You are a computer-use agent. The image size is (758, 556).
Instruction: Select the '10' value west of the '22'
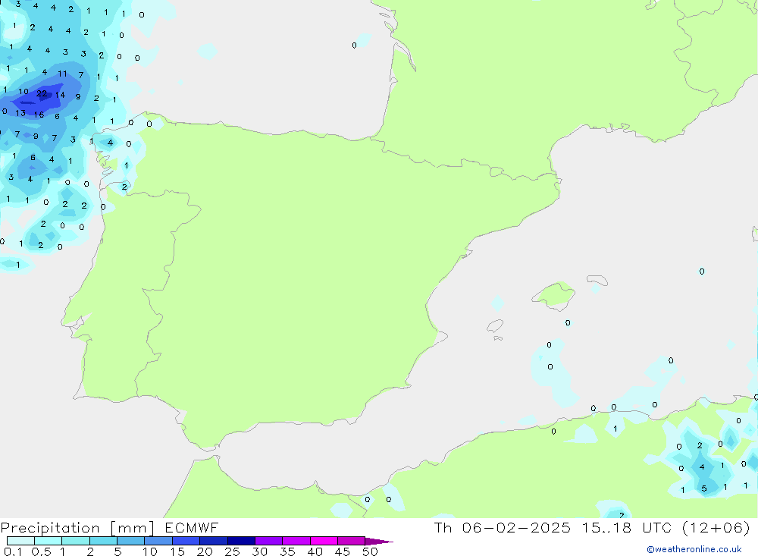(23, 91)
